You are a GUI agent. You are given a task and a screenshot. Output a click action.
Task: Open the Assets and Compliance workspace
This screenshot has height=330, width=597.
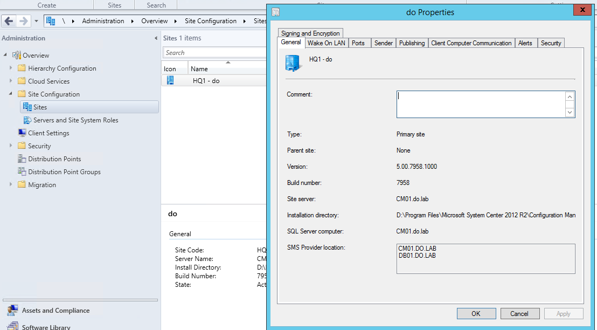click(x=55, y=311)
